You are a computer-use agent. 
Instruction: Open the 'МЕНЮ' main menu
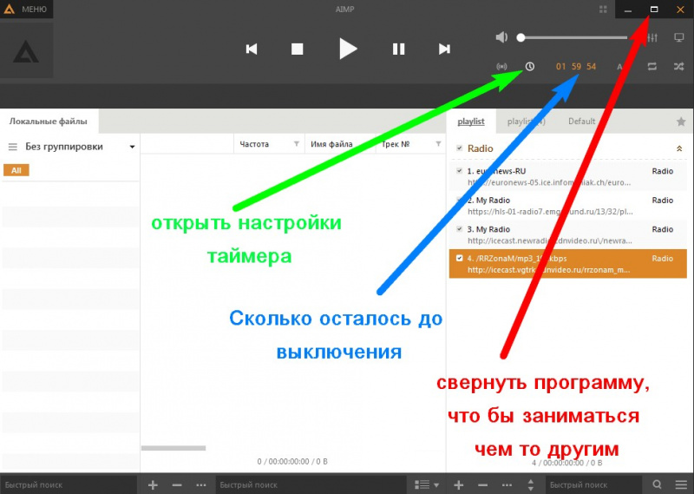26,9
